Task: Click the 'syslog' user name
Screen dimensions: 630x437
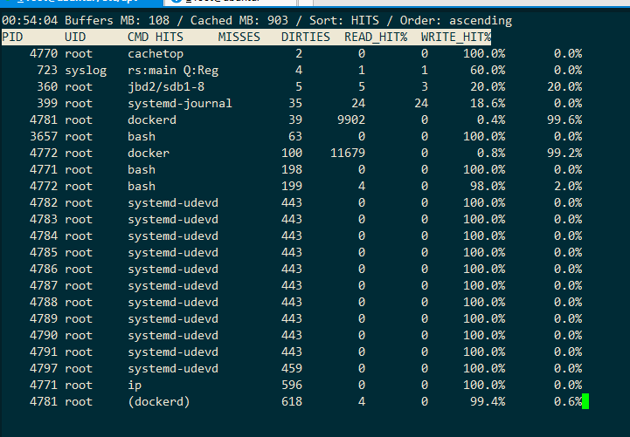Action: [x=86, y=70]
